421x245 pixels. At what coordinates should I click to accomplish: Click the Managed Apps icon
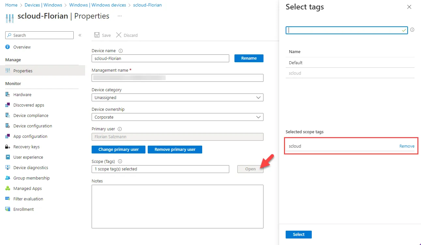(8, 188)
